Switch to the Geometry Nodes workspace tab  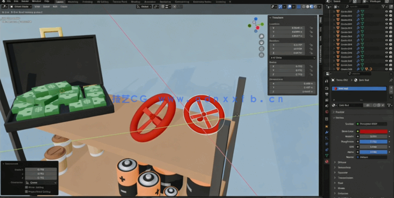[202, 2]
